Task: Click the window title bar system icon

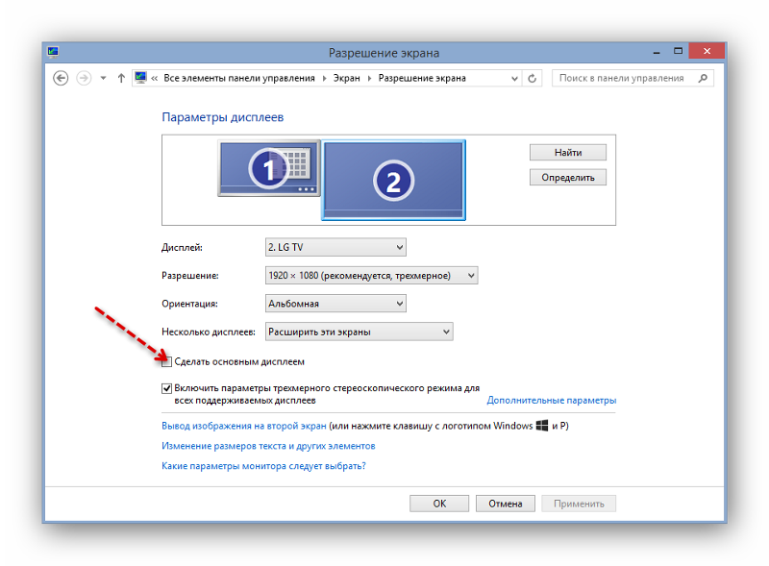Action: click(x=53, y=52)
